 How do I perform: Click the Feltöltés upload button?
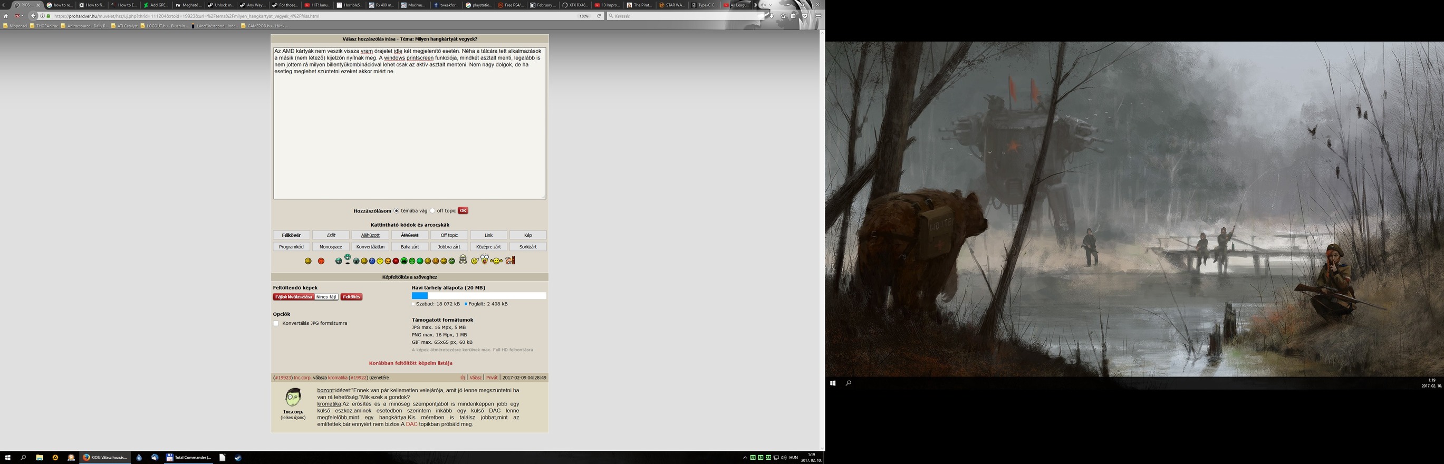(351, 297)
